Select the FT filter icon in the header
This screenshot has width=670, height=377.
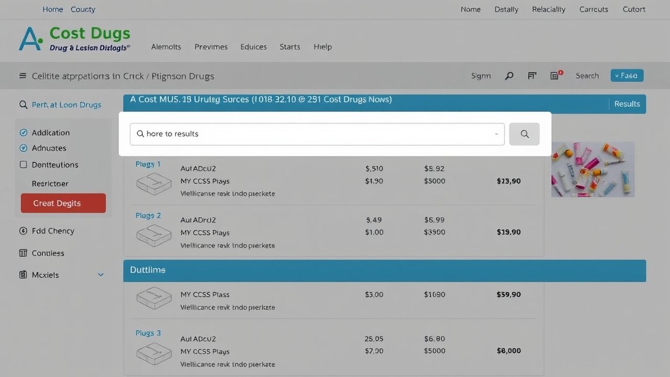click(532, 75)
